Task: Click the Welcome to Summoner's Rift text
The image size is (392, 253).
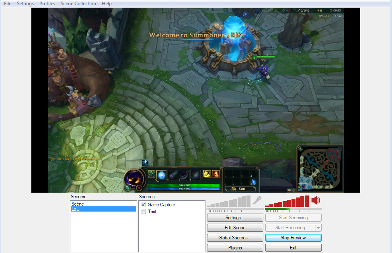Action: pos(196,35)
